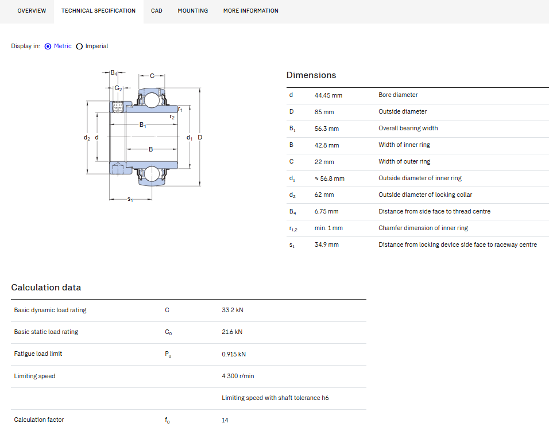Select the Imperial display radio button
The height and width of the screenshot is (427, 549).
click(x=79, y=46)
